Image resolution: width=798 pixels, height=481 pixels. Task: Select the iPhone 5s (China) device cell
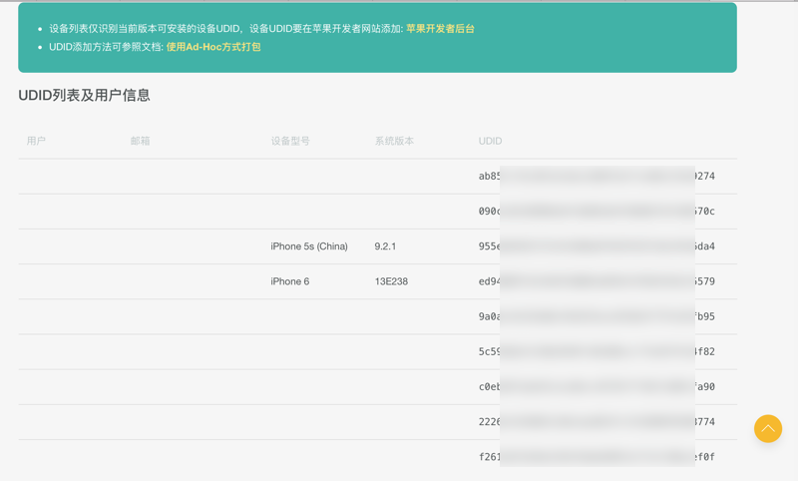point(309,246)
